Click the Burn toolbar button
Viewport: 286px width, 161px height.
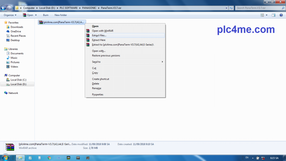[46, 15]
